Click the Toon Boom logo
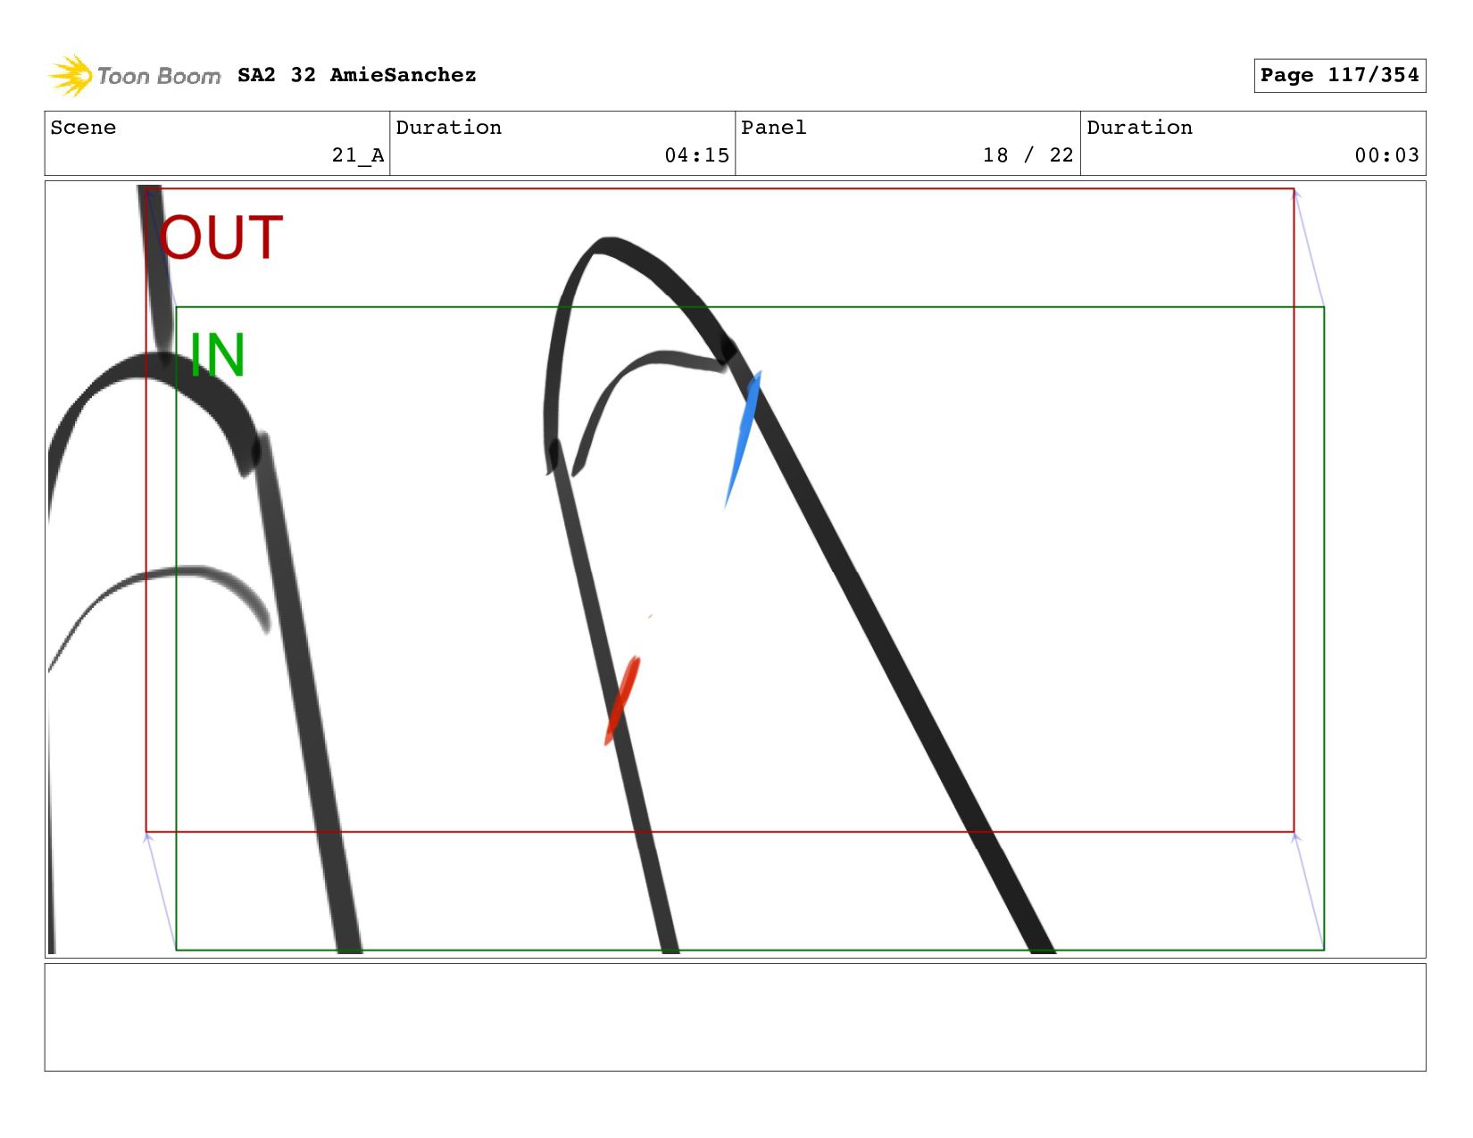This screenshot has height=1138, width=1473. (134, 76)
